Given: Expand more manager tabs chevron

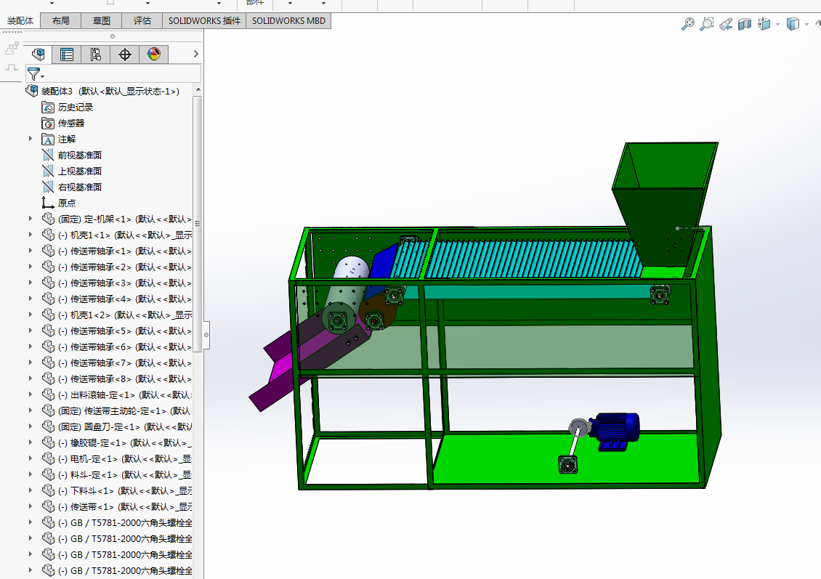Looking at the screenshot, I should 196,54.
